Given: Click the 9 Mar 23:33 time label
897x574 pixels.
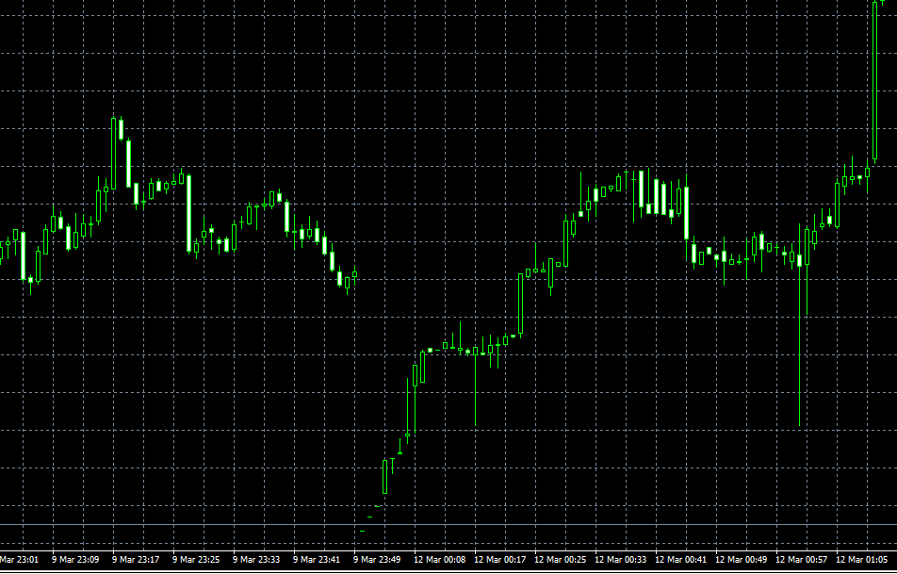Looking at the screenshot, I should point(256,559).
